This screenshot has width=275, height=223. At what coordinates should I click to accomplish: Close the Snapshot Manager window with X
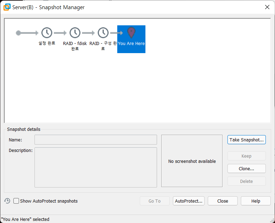267,7
